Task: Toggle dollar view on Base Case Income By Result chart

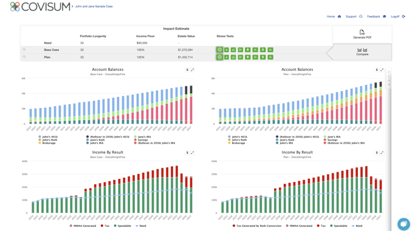Action: tap(187, 153)
